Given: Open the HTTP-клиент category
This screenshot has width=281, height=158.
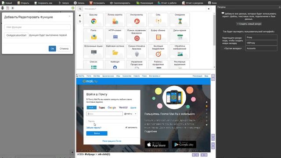Looking at the screenshot, I should point(115,36).
